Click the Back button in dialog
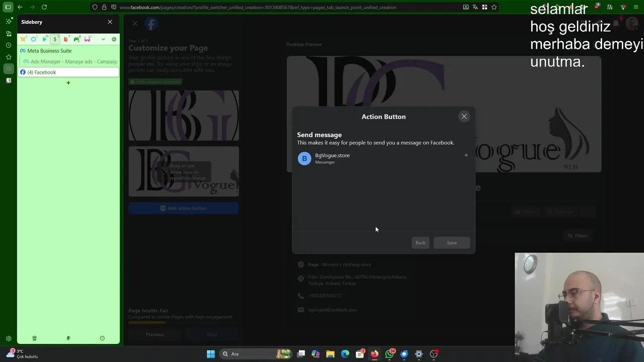Image resolution: width=644 pixels, height=362 pixels. pos(420,243)
